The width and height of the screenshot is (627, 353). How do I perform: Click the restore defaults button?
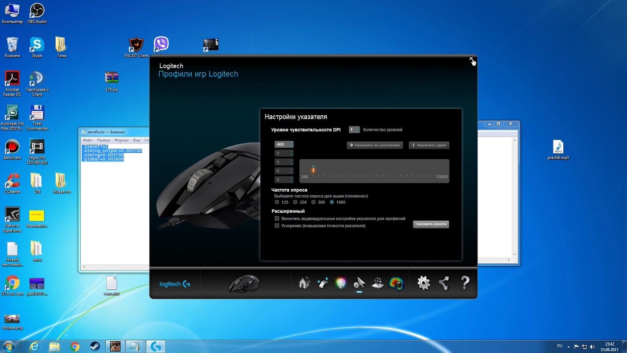431,224
